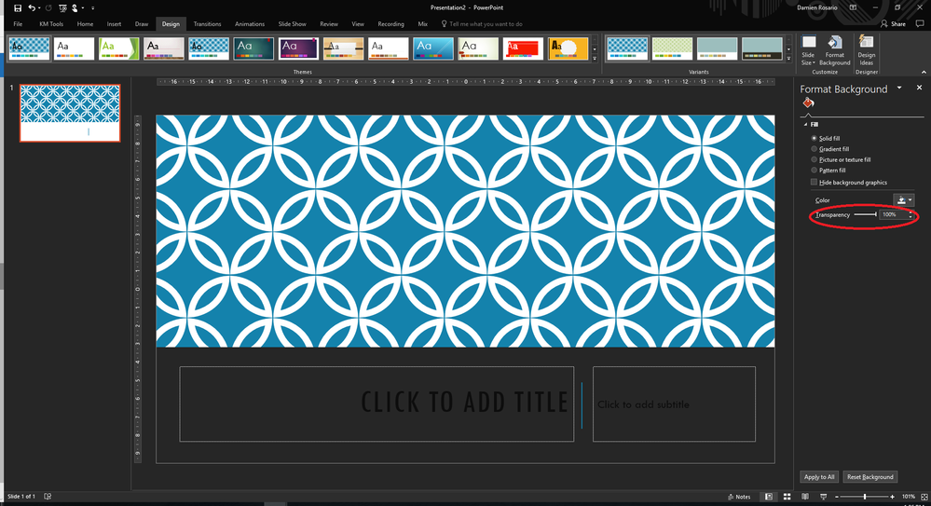Screen dimensions: 931x506
Task: Expand the Themes gallery More arrow
Action: [x=595, y=58]
